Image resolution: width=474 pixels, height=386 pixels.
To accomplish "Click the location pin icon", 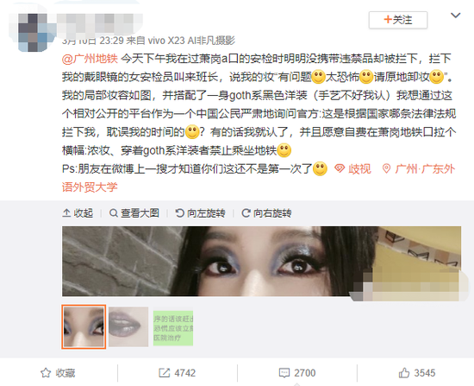I will 386,168.
